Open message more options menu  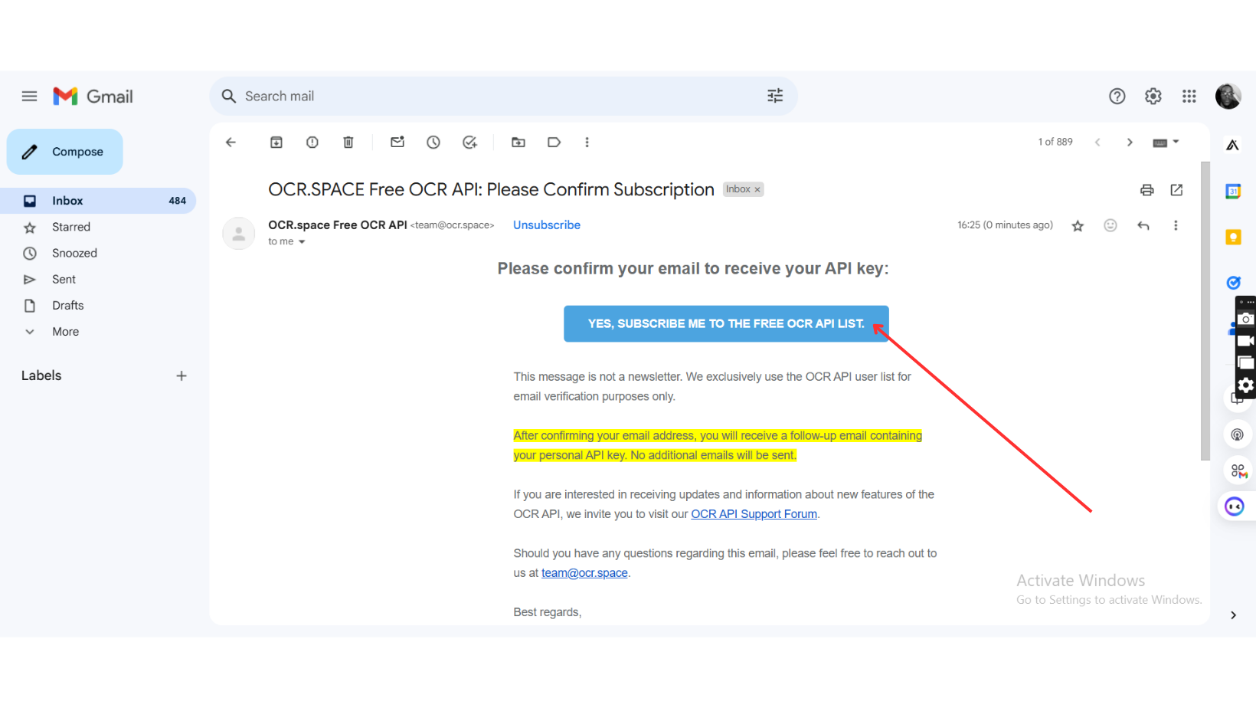[x=1176, y=225]
